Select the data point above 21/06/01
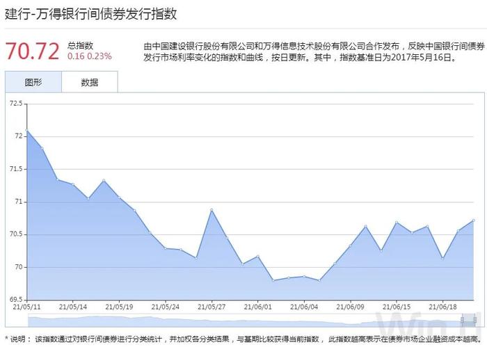The image size is (487, 347). pyautogui.click(x=258, y=257)
